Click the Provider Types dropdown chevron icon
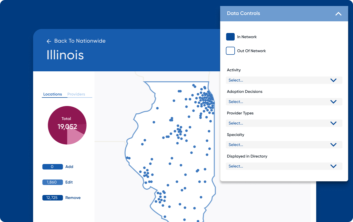 pyautogui.click(x=333, y=123)
